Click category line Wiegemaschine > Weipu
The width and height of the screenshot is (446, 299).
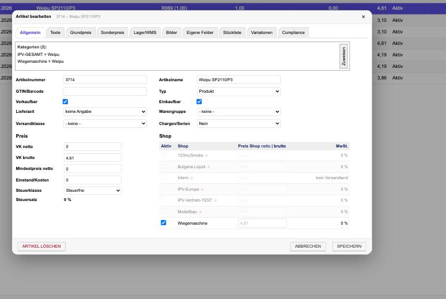coord(40,62)
